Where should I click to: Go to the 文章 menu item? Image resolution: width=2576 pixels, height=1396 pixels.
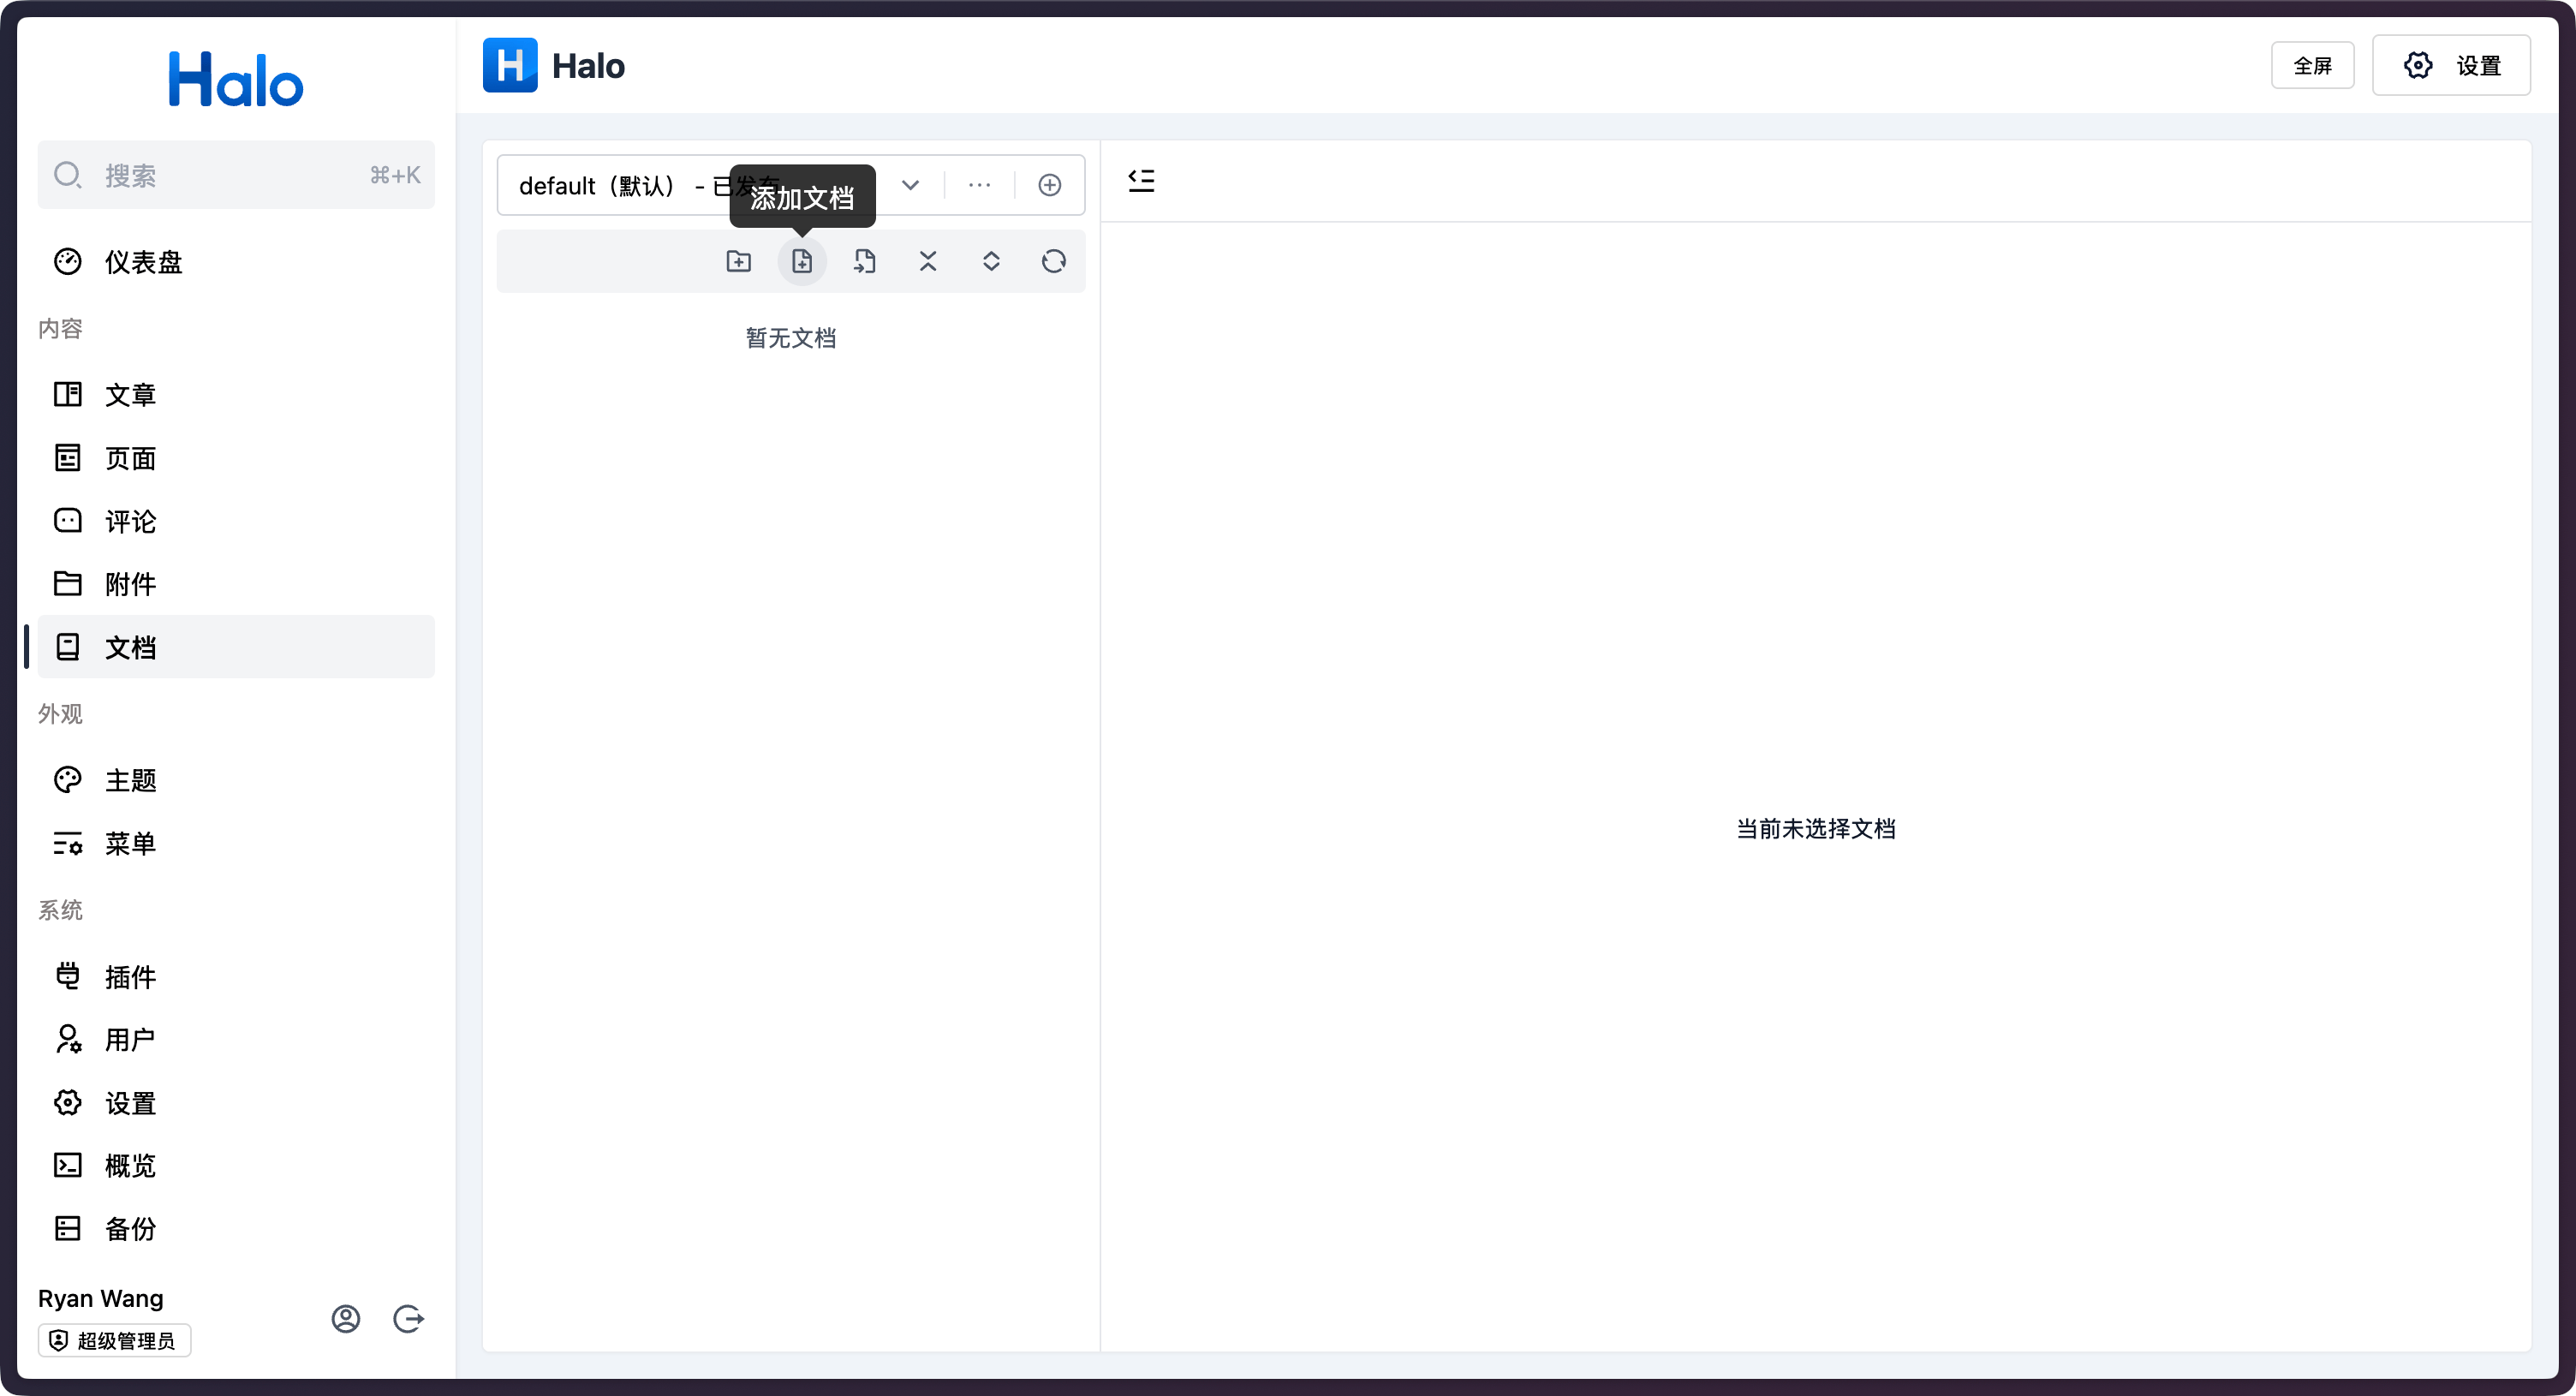(131, 395)
